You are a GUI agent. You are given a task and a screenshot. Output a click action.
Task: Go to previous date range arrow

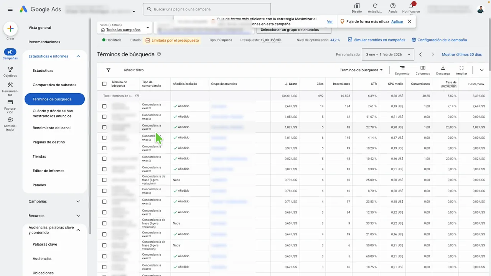[x=420, y=54]
